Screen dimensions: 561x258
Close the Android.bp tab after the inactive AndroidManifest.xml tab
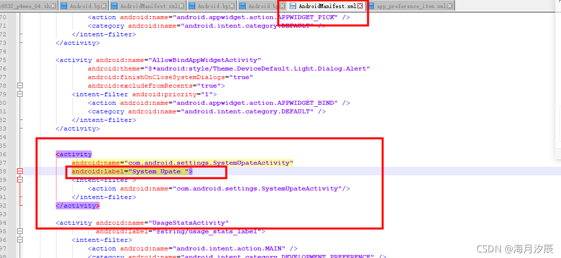233,6
